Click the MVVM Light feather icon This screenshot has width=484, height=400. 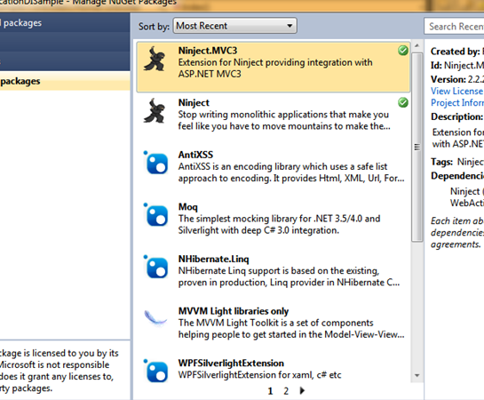[156, 318]
